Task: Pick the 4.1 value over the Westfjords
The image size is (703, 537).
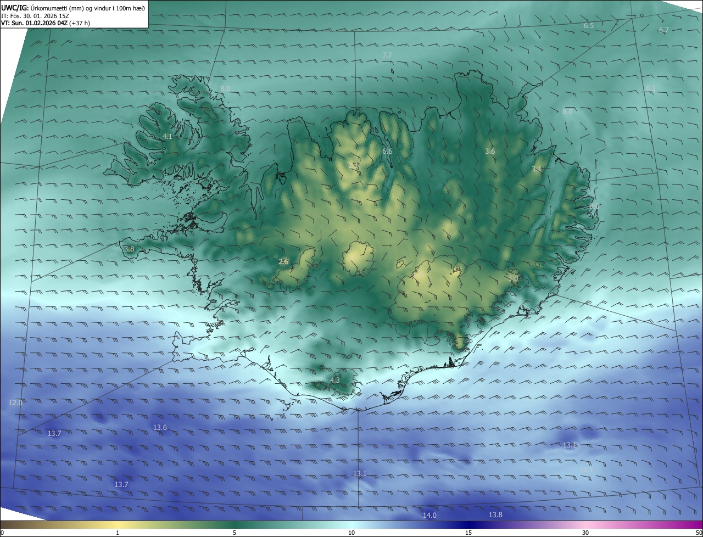Action: point(168,136)
